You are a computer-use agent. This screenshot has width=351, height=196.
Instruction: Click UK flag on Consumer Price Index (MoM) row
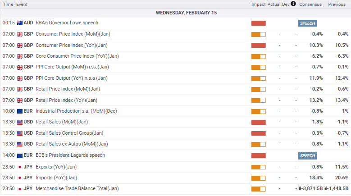(20, 34)
